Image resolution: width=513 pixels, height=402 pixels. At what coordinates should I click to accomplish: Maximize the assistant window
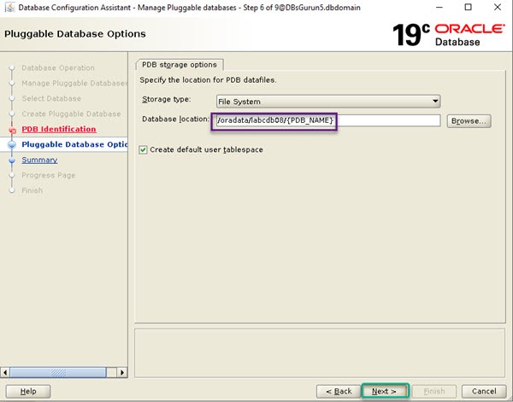[469, 7]
